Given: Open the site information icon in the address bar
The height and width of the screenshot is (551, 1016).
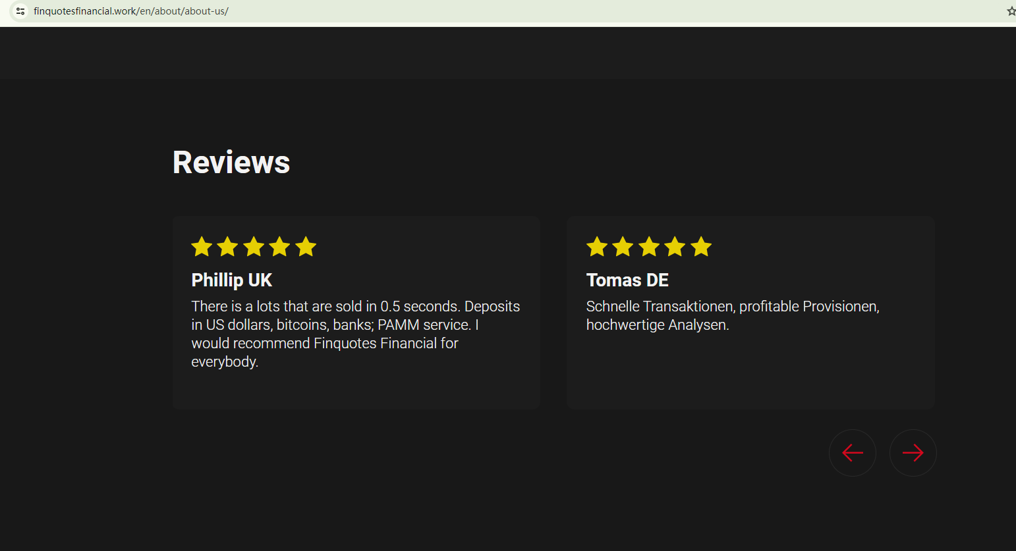Looking at the screenshot, I should 20,11.
